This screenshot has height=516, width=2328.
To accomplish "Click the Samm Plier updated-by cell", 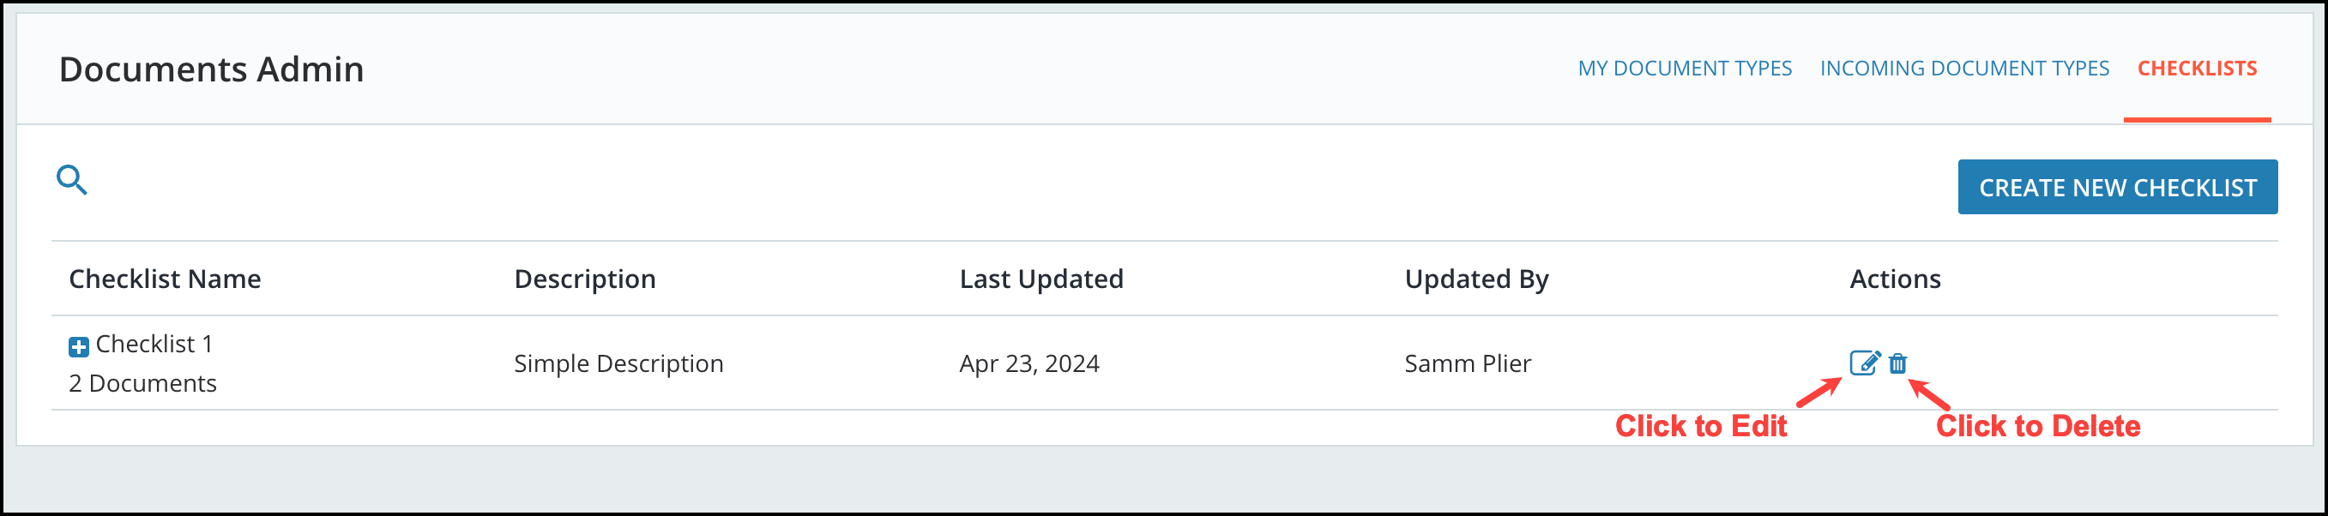I will 1468,363.
